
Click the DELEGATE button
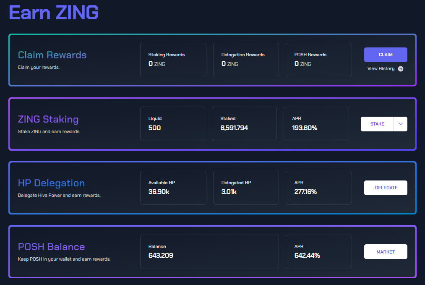click(x=386, y=188)
